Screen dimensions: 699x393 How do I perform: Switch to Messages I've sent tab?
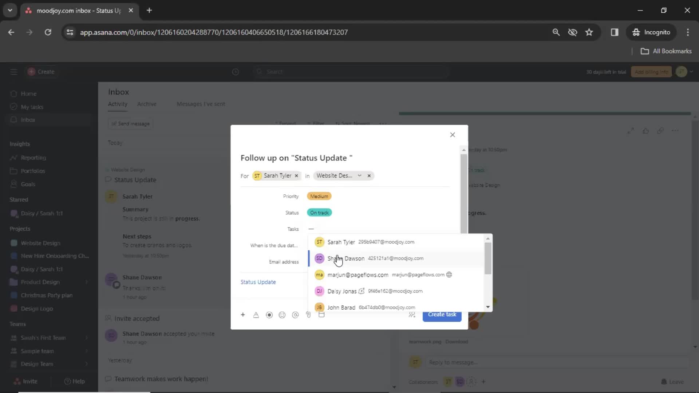point(201,104)
